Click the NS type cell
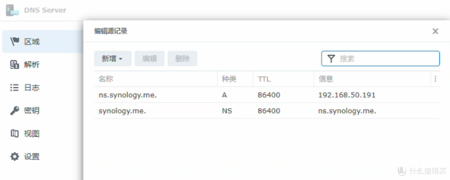450x180 pixels. point(227,111)
